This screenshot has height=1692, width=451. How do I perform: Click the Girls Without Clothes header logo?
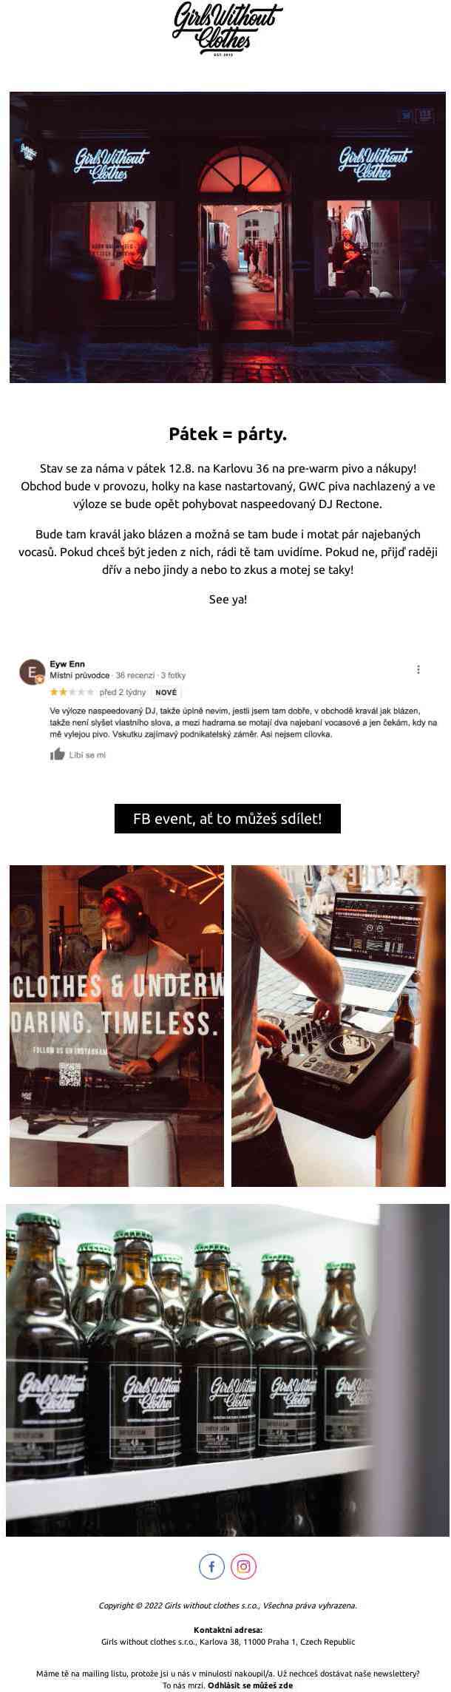[x=228, y=30]
